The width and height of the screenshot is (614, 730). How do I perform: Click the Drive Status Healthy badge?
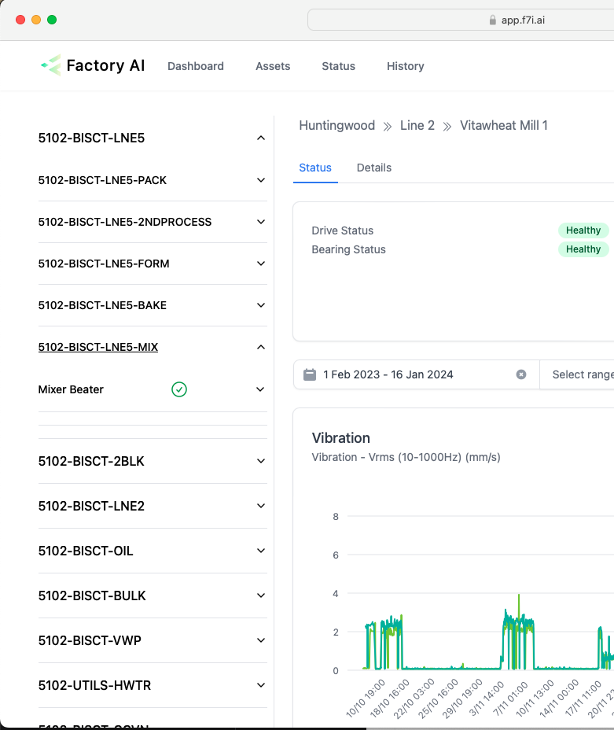[583, 230]
